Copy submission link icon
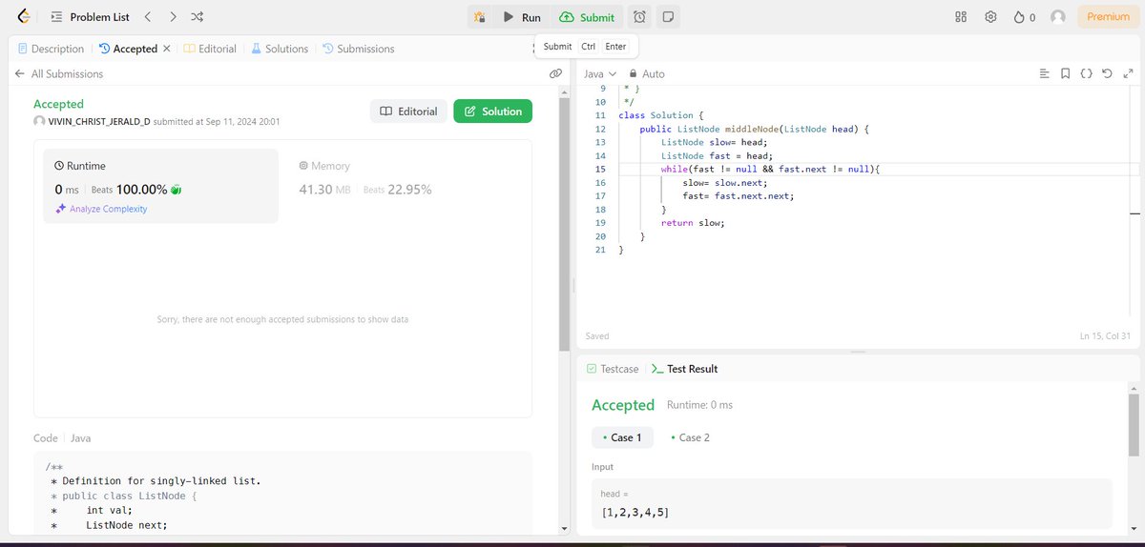The width and height of the screenshot is (1145, 547). [x=555, y=73]
